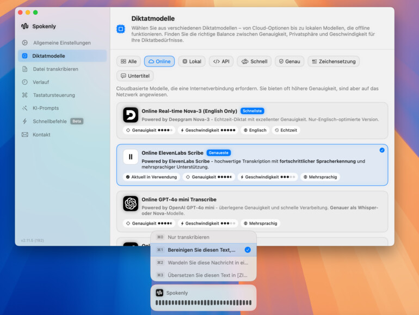Click the Englisch language tag
This screenshot has height=315, width=419.
click(x=255, y=130)
